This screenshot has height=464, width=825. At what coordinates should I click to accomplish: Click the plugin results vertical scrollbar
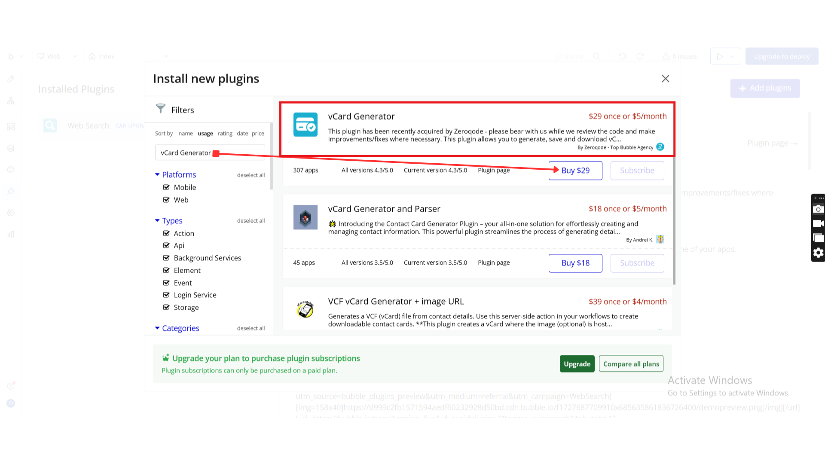click(x=674, y=215)
